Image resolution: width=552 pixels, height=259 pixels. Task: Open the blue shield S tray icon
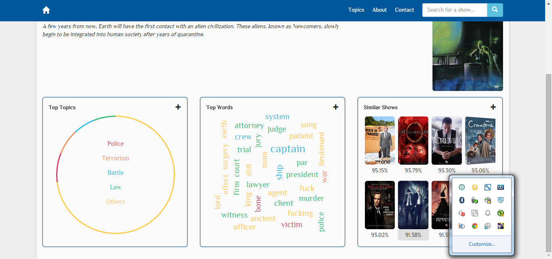tap(501, 200)
